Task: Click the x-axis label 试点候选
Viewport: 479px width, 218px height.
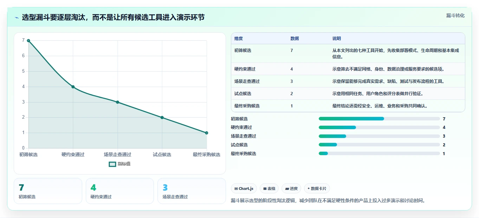Action: pyautogui.click(x=162, y=154)
